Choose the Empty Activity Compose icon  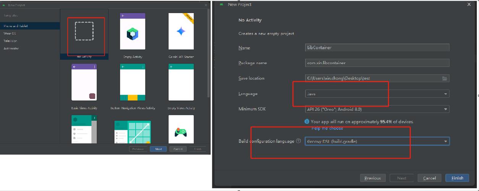coord(133,34)
